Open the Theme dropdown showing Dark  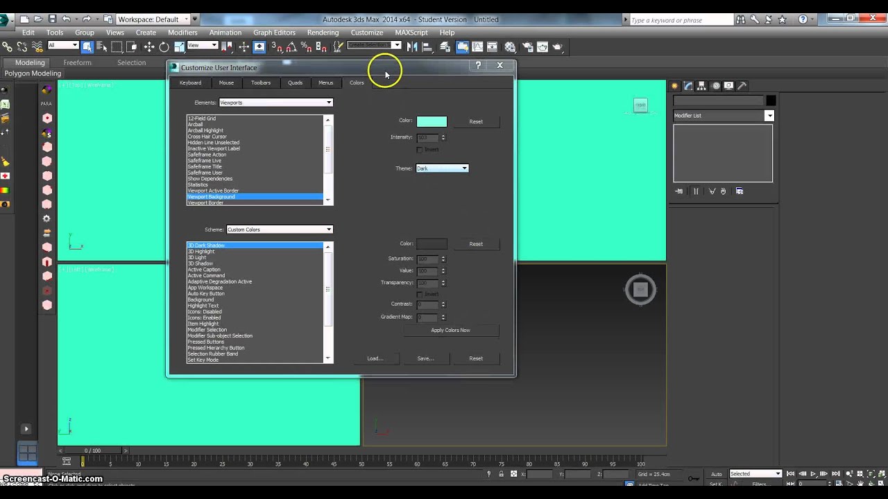click(x=442, y=168)
